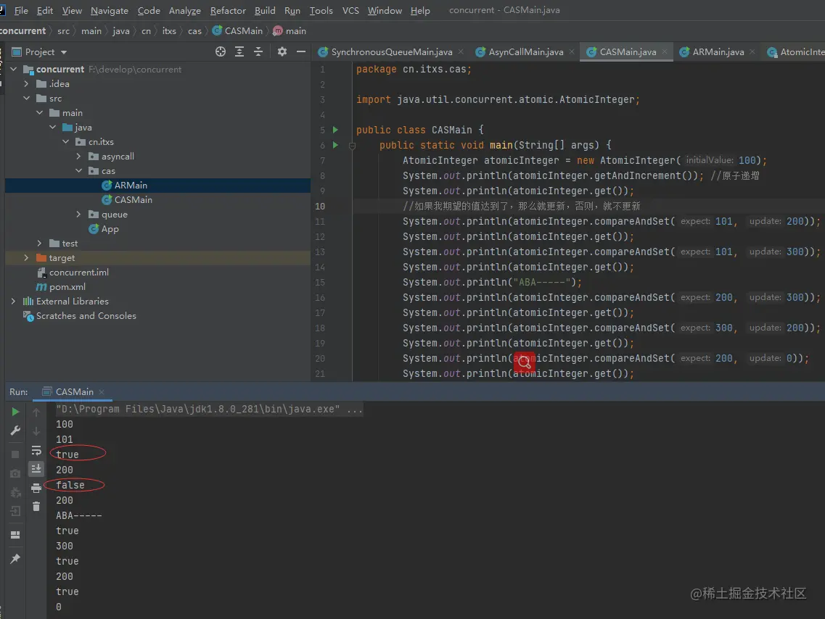This screenshot has height=619, width=825.
Task: Click the Print console output icon
Action: coord(36,488)
